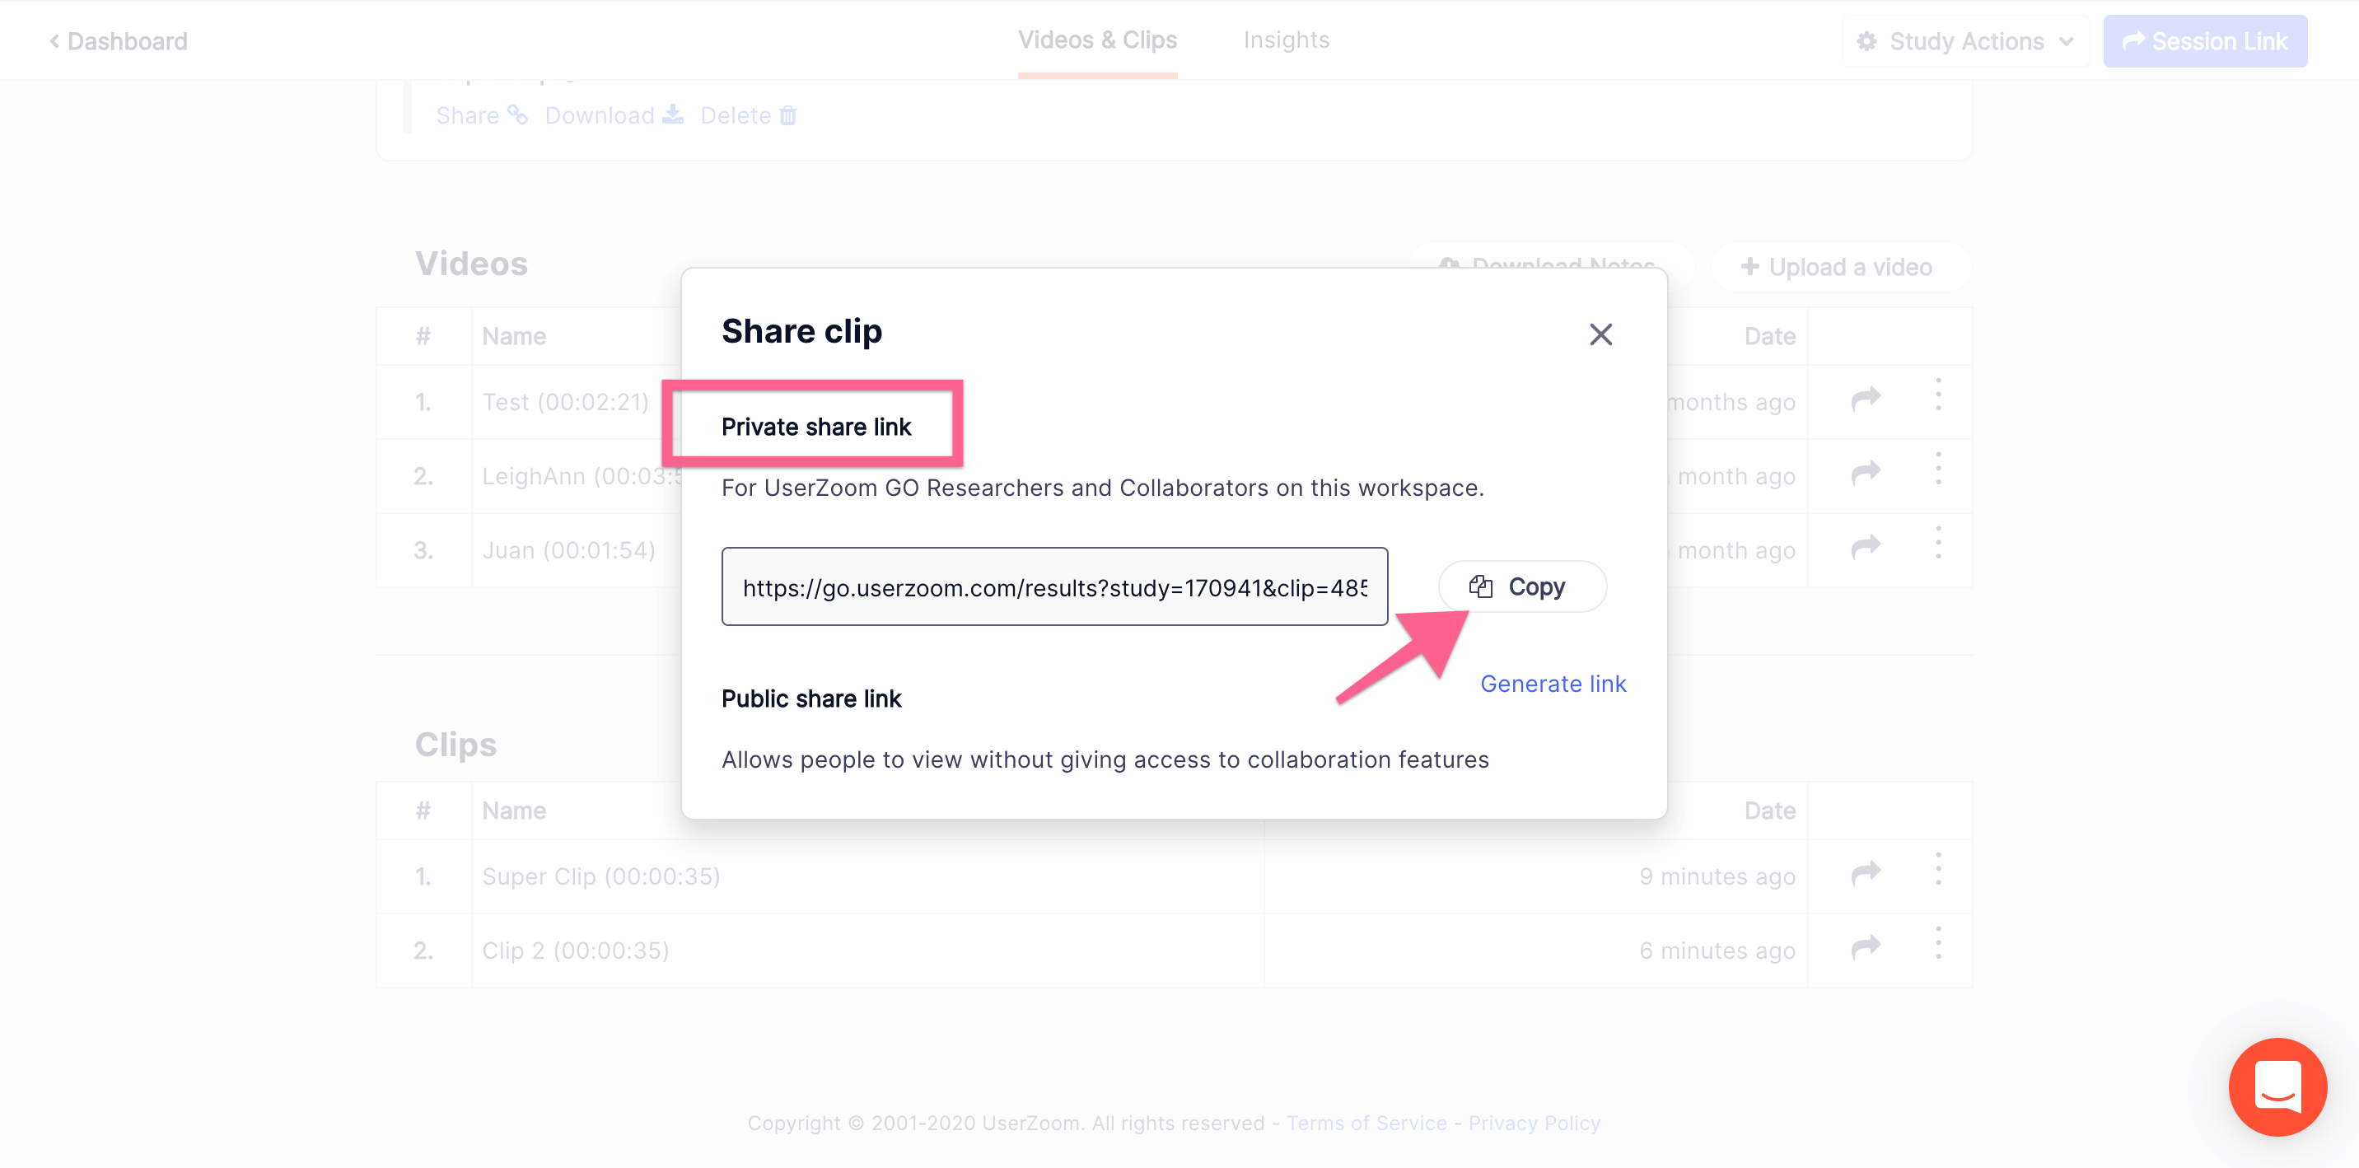This screenshot has height=1168, width=2359.
Task: Share Clip 2 via arrow icon
Action: tap(1865, 948)
